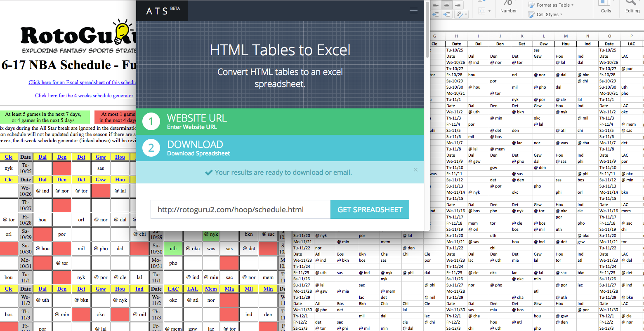Click the green "uth" cell in RotoGuru table
The image size is (644, 331).
pos(173,249)
